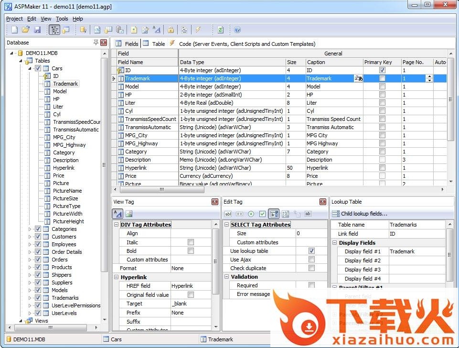Image resolution: width=459 pixels, height=348 pixels.
Task: Select the Description field in database tree
Action: 65,160
